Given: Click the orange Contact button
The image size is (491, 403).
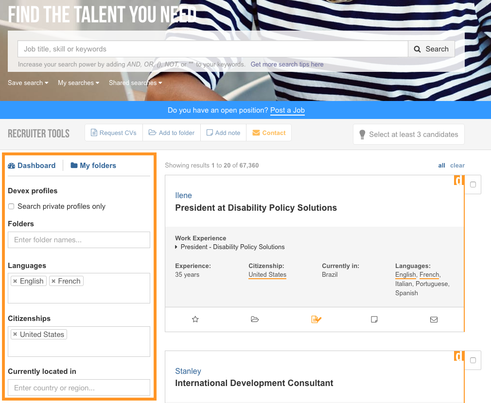Looking at the screenshot, I should pyautogui.click(x=269, y=133).
